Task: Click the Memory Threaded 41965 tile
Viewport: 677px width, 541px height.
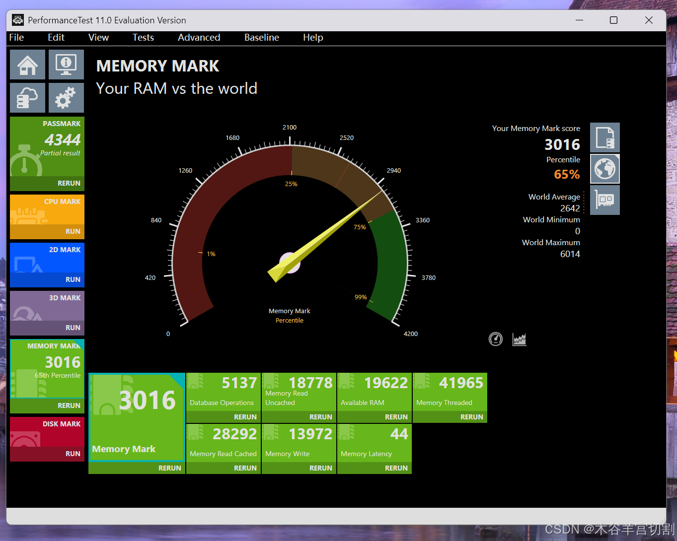Action: (x=450, y=392)
